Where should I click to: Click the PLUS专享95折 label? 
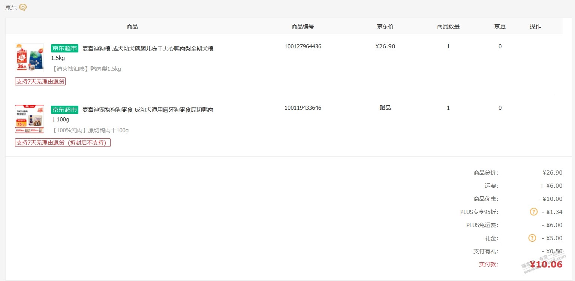pos(479,212)
